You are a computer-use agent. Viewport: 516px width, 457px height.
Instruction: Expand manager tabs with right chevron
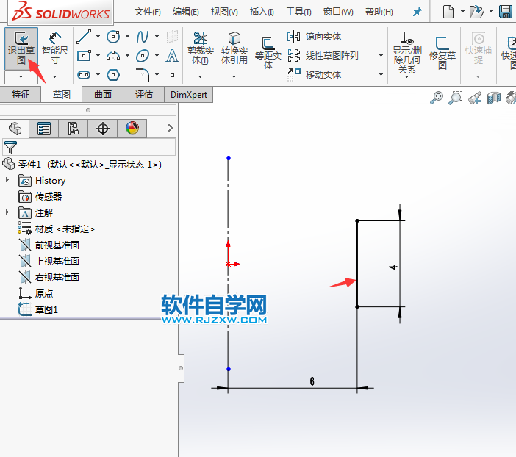(x=170, y=128)
